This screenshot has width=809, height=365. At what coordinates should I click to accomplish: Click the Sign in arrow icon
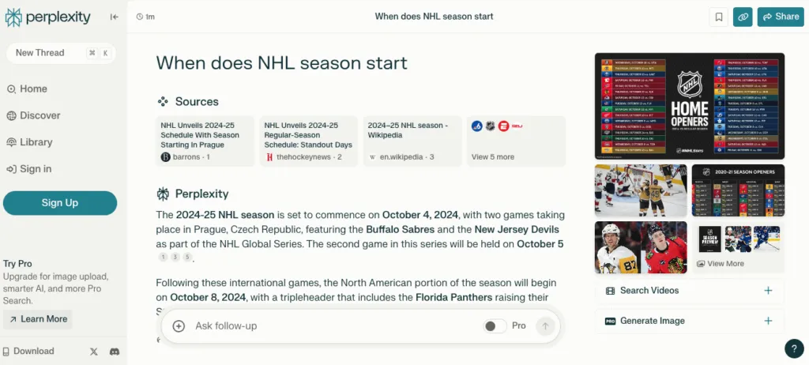pos(11,169)
